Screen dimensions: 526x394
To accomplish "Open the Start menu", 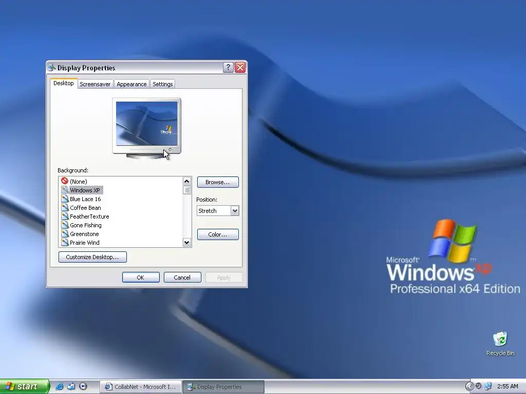I will (x=25, y=387).
